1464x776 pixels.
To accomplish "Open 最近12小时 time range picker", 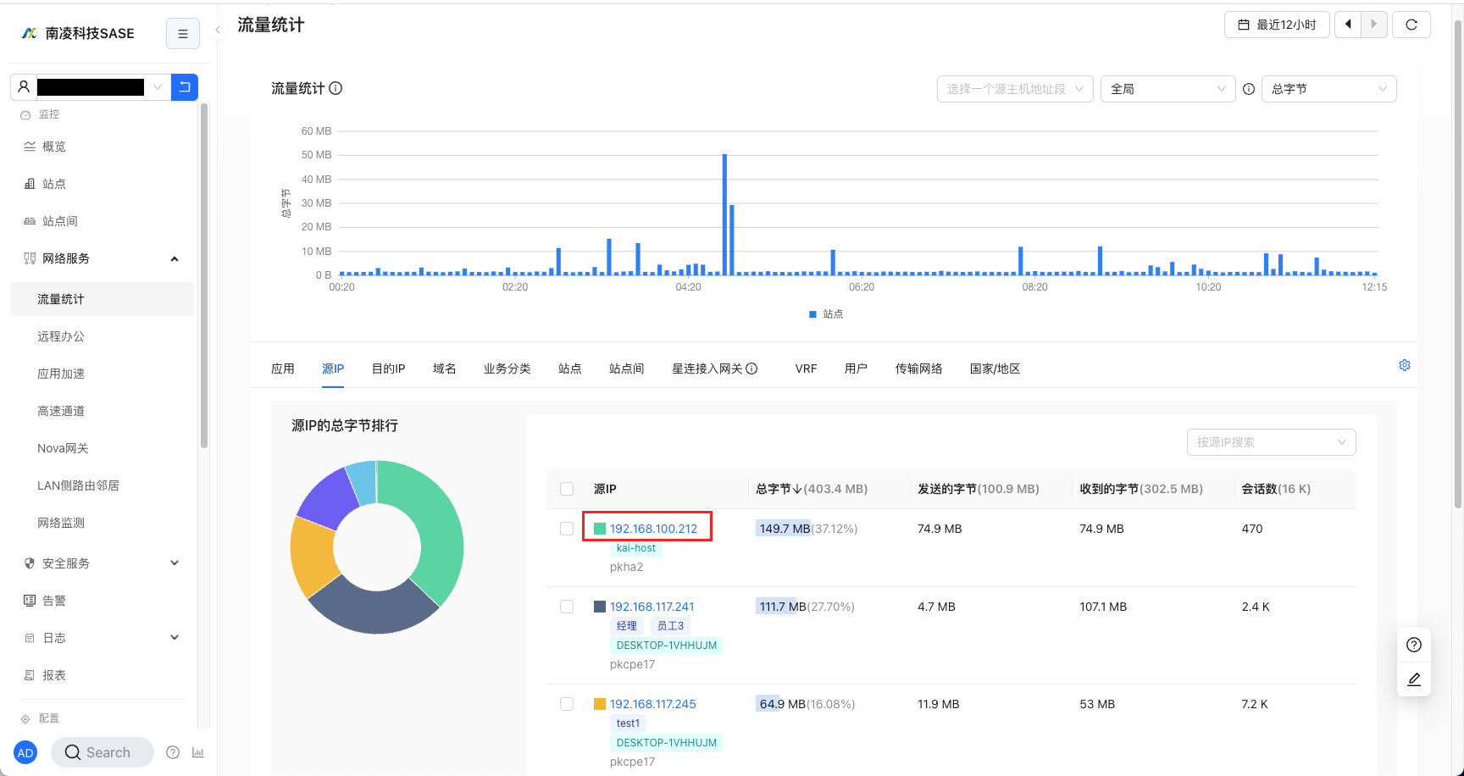I will point(1277,25).
